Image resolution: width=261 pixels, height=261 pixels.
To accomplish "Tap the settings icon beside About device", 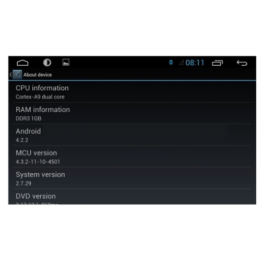I will click(x=17, y=75).
